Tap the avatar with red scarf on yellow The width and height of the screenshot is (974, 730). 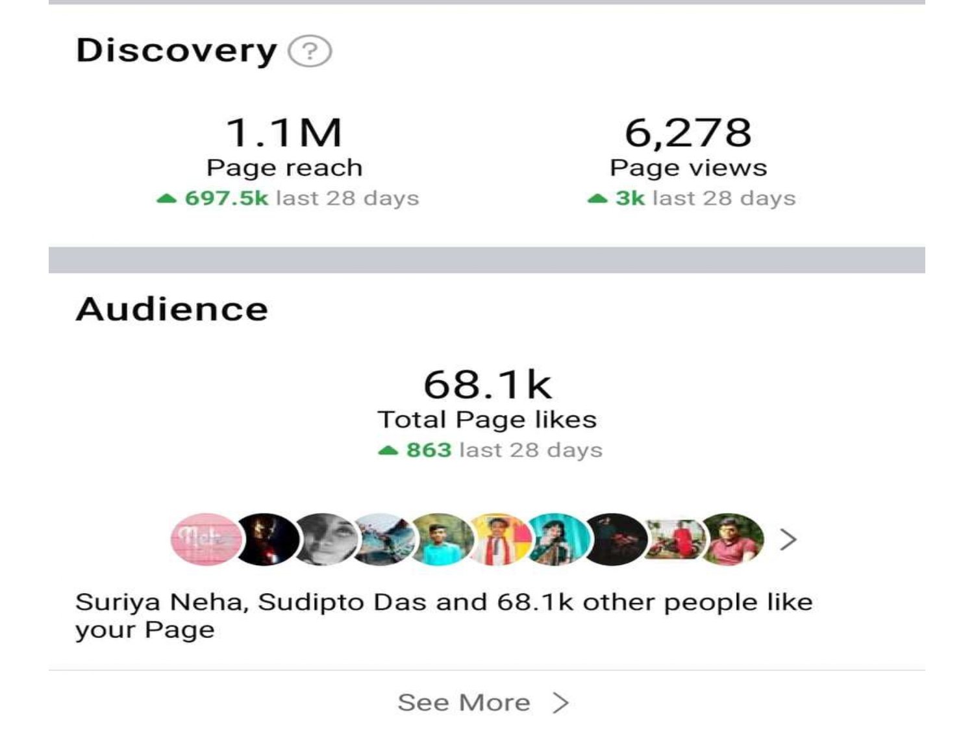click(x=499, y=539)
